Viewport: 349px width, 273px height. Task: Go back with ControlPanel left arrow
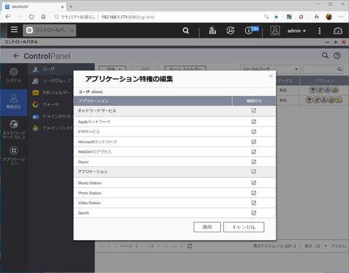point(16,56)
